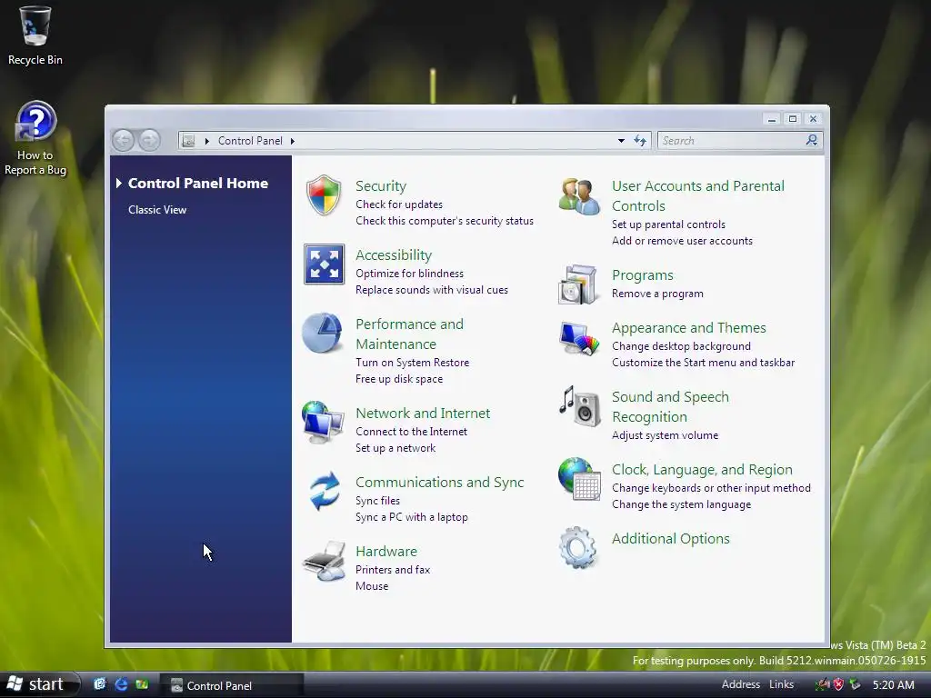Image resolution: width=931 pixels, height=698 pixels.
Task: Click the Search magnifier icon
Action: point(812,140)
